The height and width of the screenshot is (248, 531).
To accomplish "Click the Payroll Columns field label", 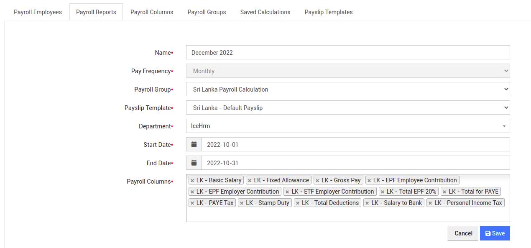I will point(150,182).
